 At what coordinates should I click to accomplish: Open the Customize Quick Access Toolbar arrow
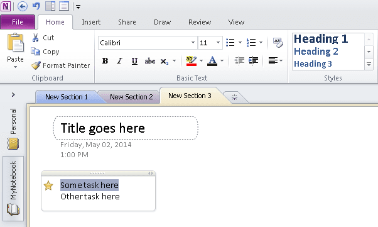coord(78,7)
